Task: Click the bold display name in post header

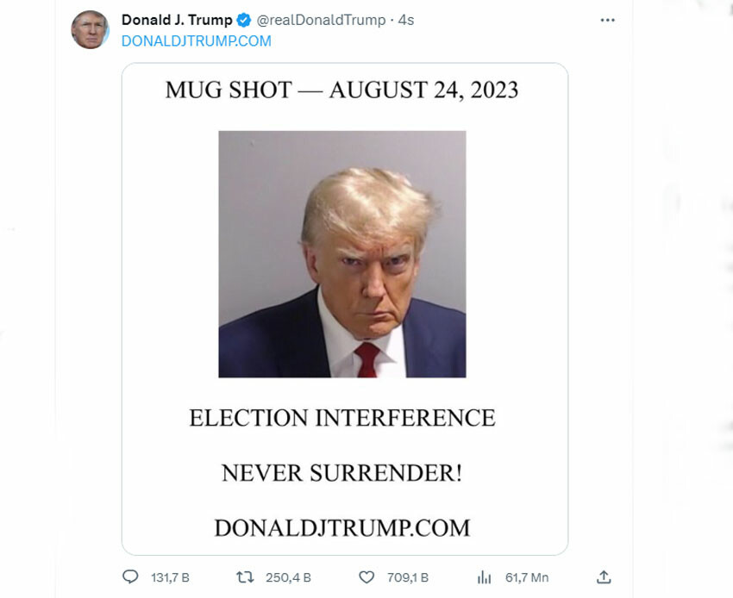Action: pos(177,20)
